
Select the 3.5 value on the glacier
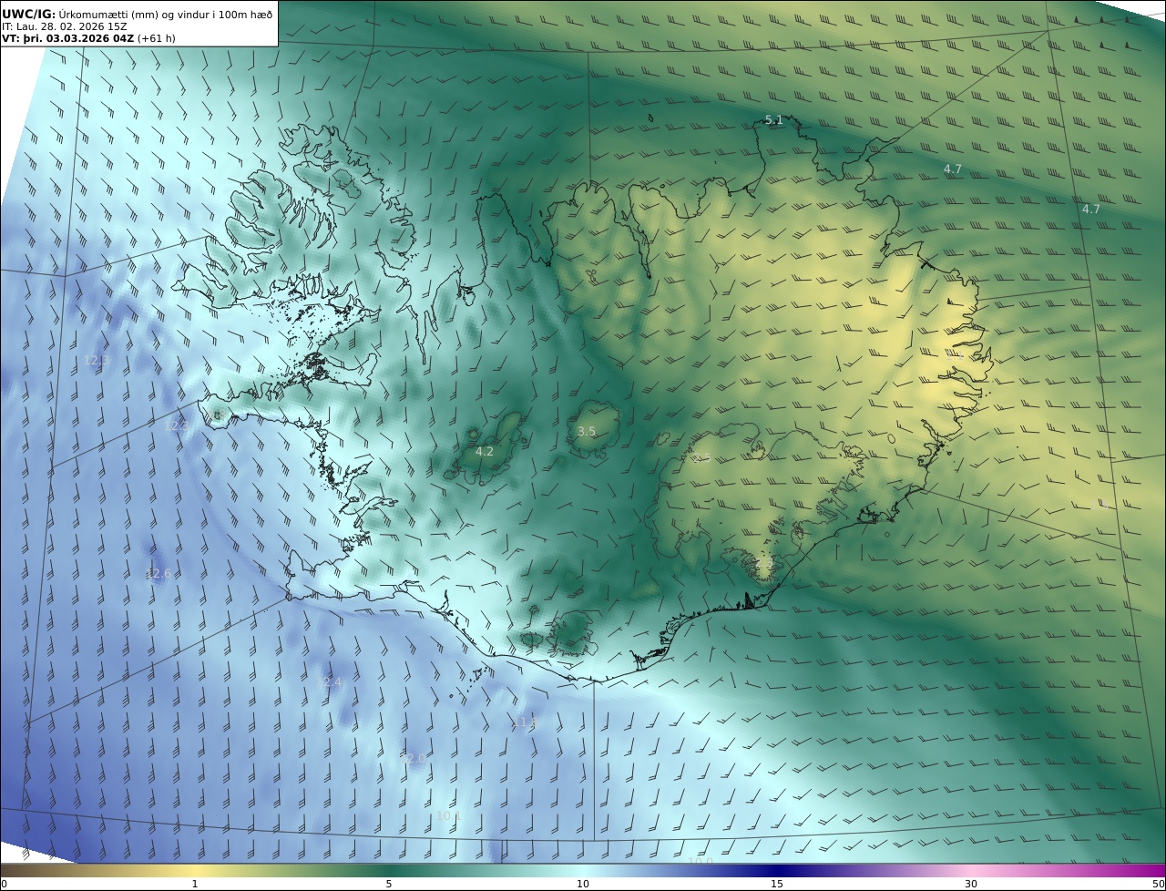587,431
